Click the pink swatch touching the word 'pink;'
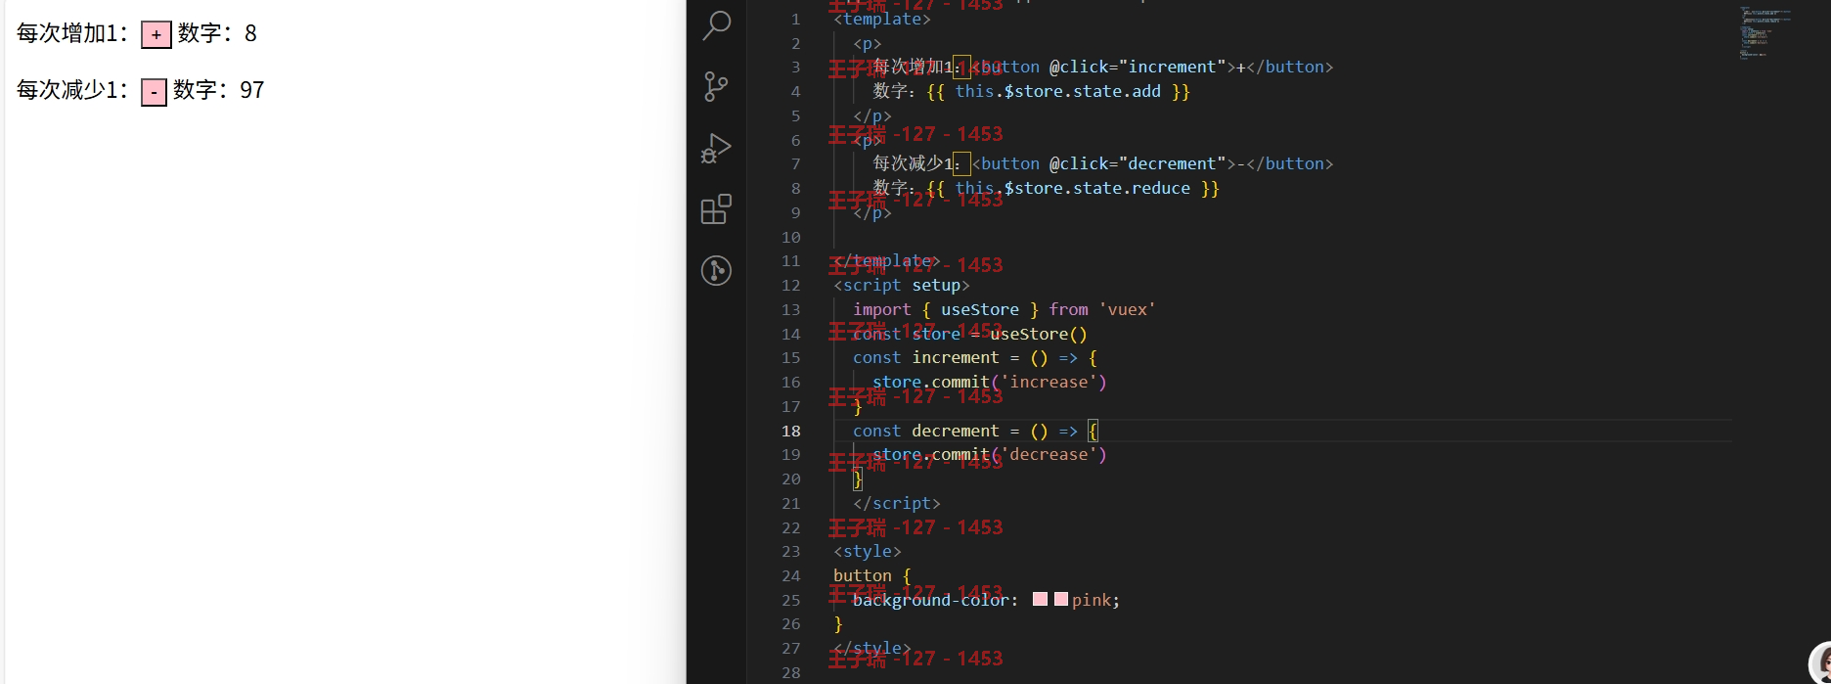This screenshot has height=684, width=1831. coord(1061,599)
